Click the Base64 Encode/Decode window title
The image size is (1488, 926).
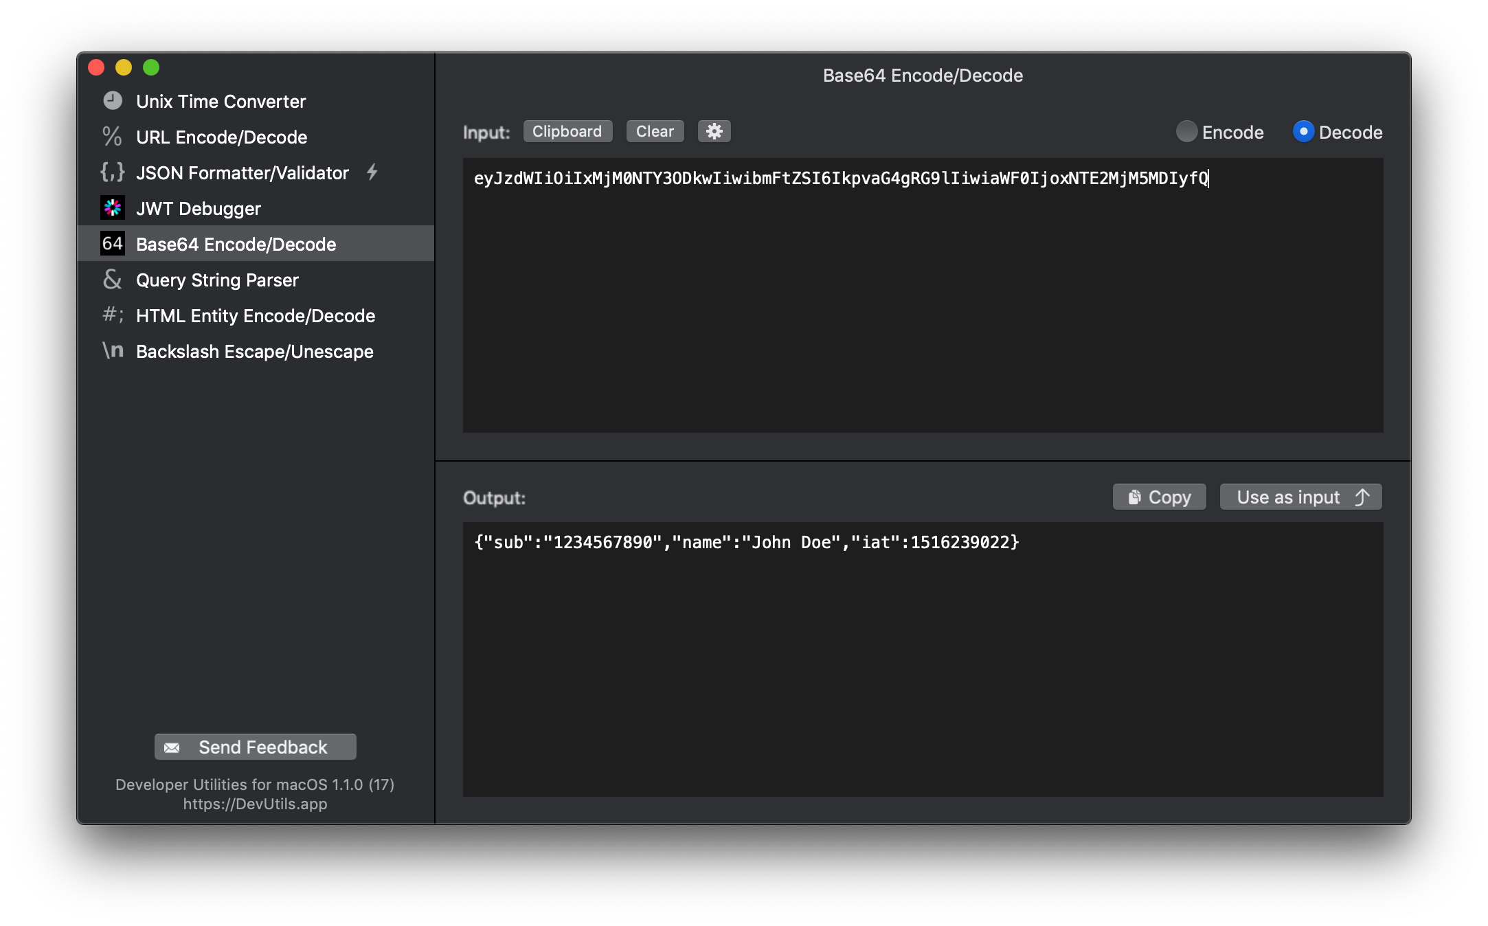[923, 76]
